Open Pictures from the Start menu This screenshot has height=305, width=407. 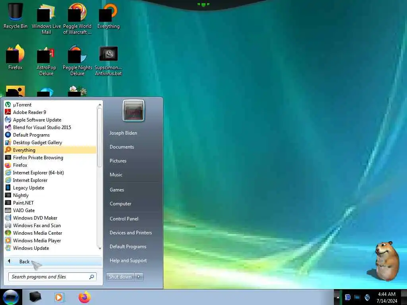point(118,161)
